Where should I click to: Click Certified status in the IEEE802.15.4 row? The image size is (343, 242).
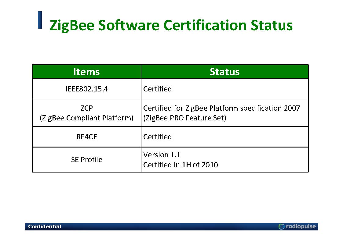tap(158, 89)
